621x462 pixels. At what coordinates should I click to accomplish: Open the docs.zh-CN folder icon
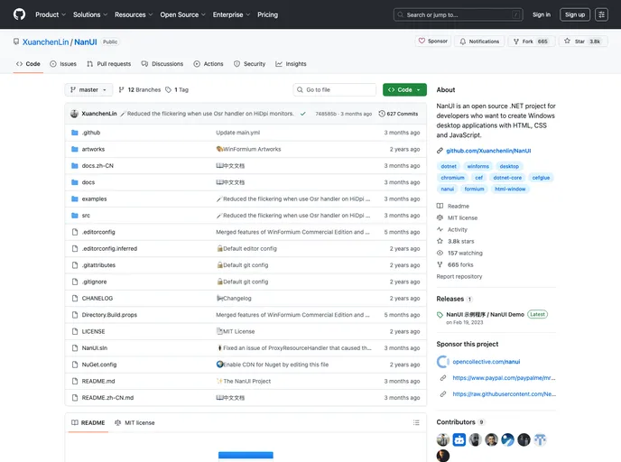(x=74, y=166)
